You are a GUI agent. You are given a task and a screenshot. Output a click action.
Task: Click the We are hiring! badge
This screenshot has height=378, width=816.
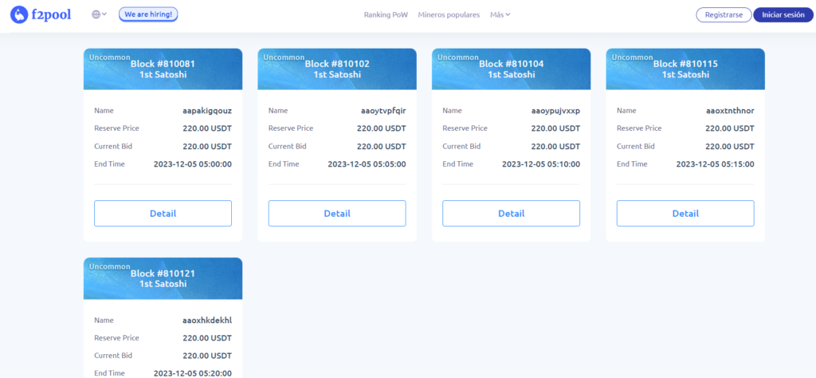click(x=148, y=14)
